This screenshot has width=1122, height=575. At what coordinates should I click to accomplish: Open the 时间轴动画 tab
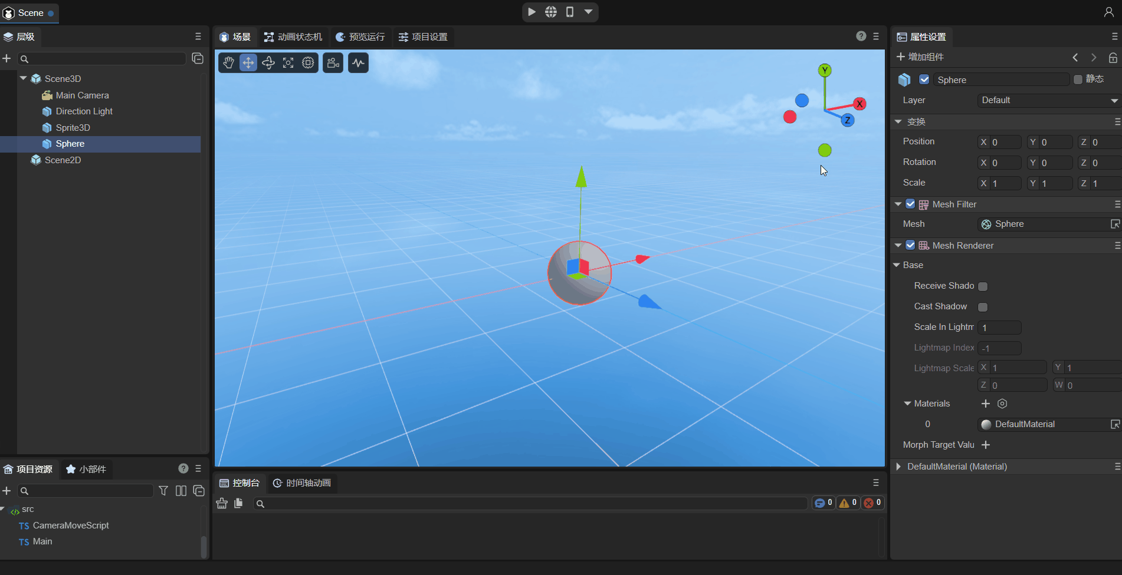pyautogui.click(x=302, y=483)
